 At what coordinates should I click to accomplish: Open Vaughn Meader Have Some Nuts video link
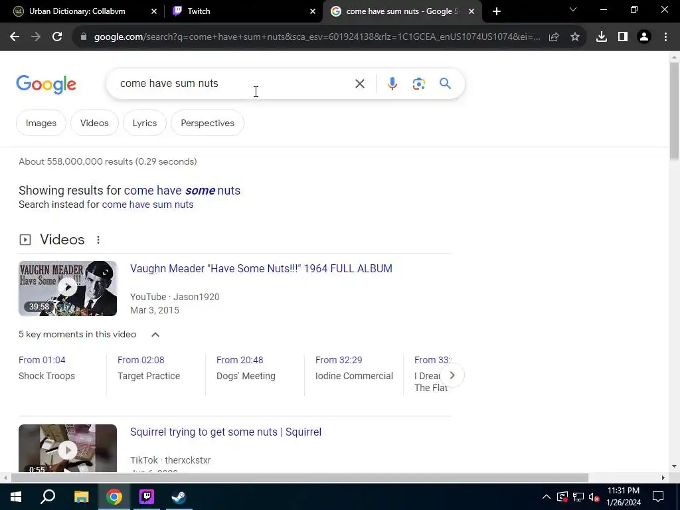(x=261, y=268)
